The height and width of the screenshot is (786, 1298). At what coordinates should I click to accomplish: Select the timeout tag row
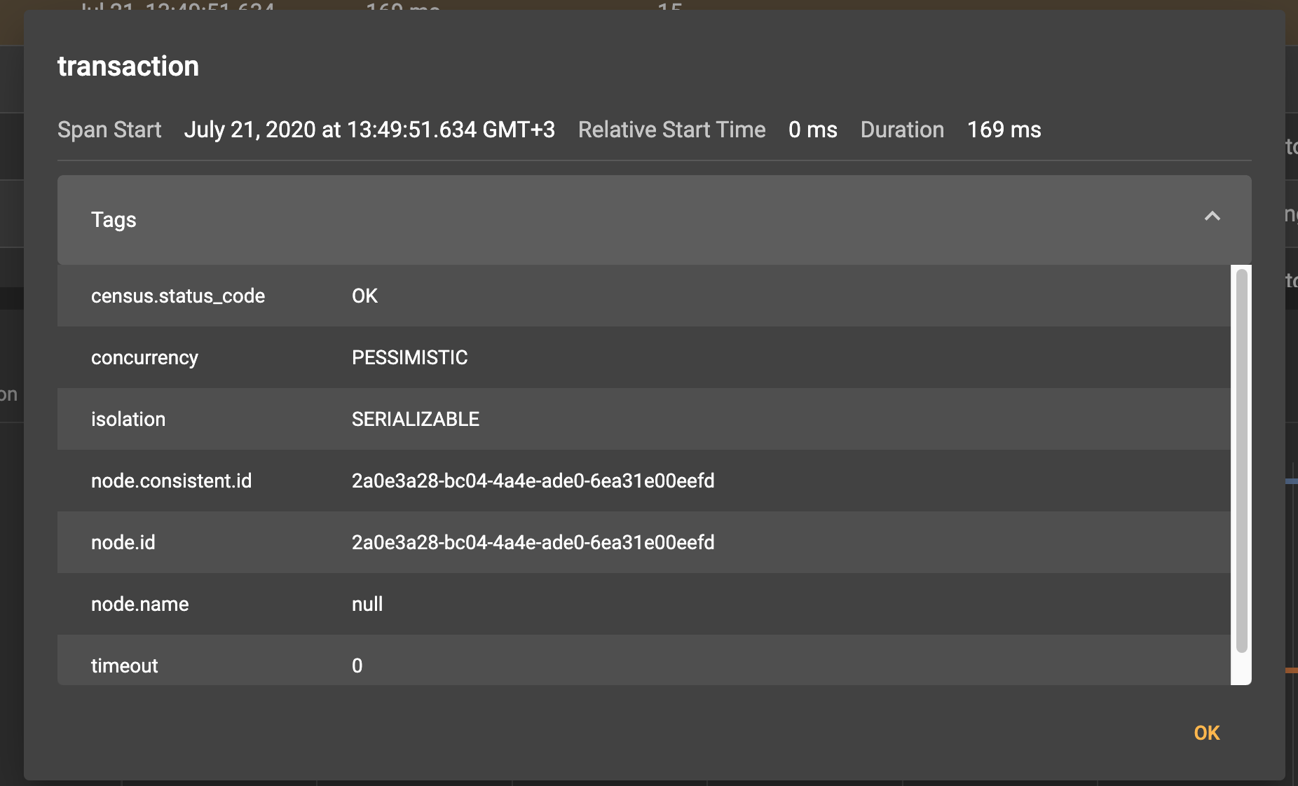click(x=124, y=666)
